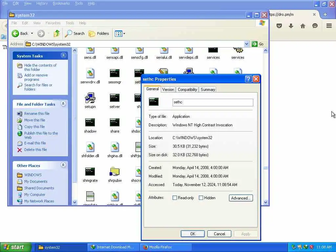The height and width of the screenshot is (252, 336).
Task: Switch to Mozilla Firefox taskbar button
Action: (x=165, y=247)
